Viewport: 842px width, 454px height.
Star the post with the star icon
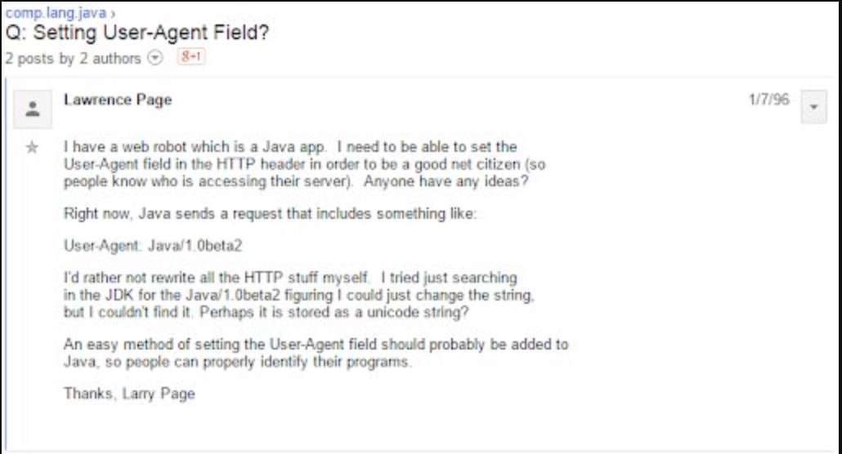pyautogui.click(x=32, y=147)
